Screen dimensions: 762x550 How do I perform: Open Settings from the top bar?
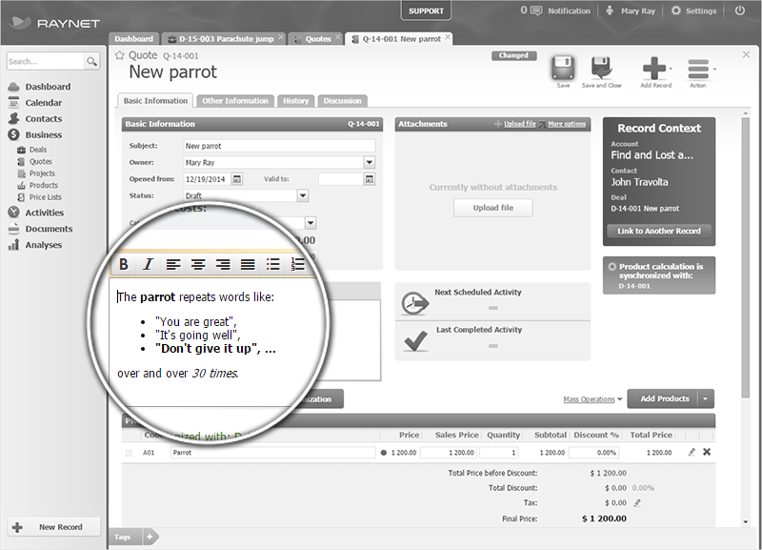click(693, 10)
